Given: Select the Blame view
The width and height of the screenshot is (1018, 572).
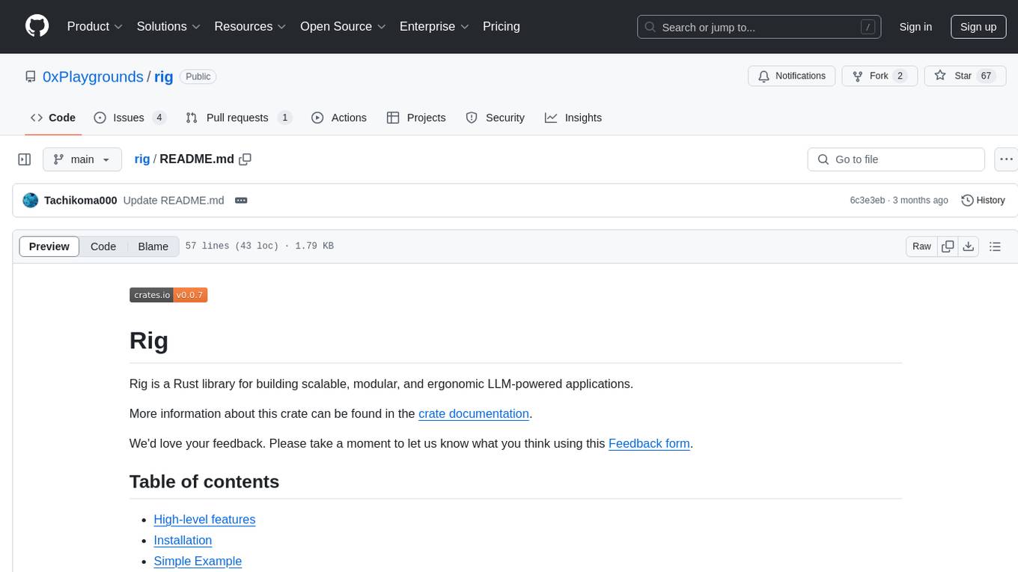Looking at the screenshot, I should click(153, 246).
